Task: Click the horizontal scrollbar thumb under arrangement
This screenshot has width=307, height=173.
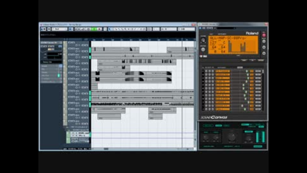Action: tap(106, 149)
